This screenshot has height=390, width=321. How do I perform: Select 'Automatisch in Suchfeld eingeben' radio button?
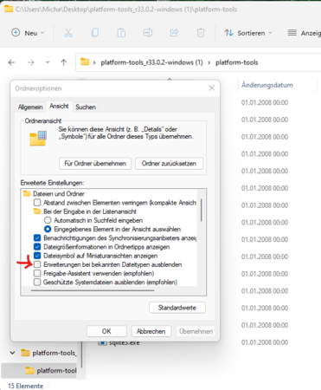(48, 220)
